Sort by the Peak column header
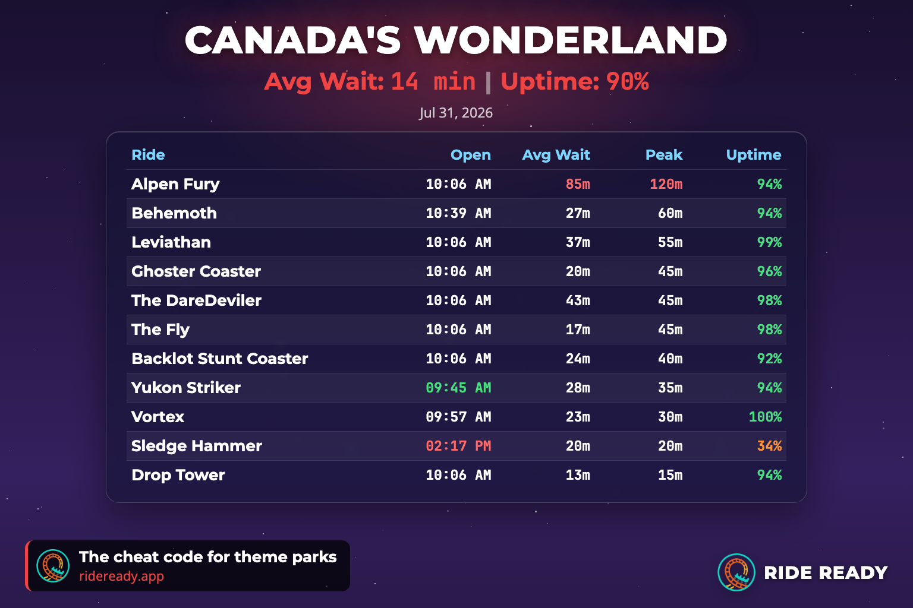 click(x=664, y=155)
